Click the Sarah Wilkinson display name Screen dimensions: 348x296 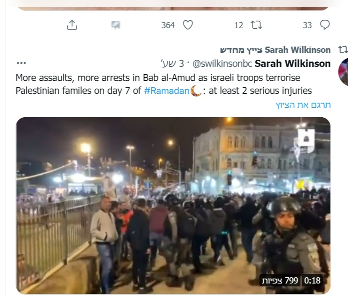[292, 64]
